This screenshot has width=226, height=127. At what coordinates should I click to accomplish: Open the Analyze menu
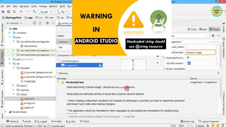point(43,6)
